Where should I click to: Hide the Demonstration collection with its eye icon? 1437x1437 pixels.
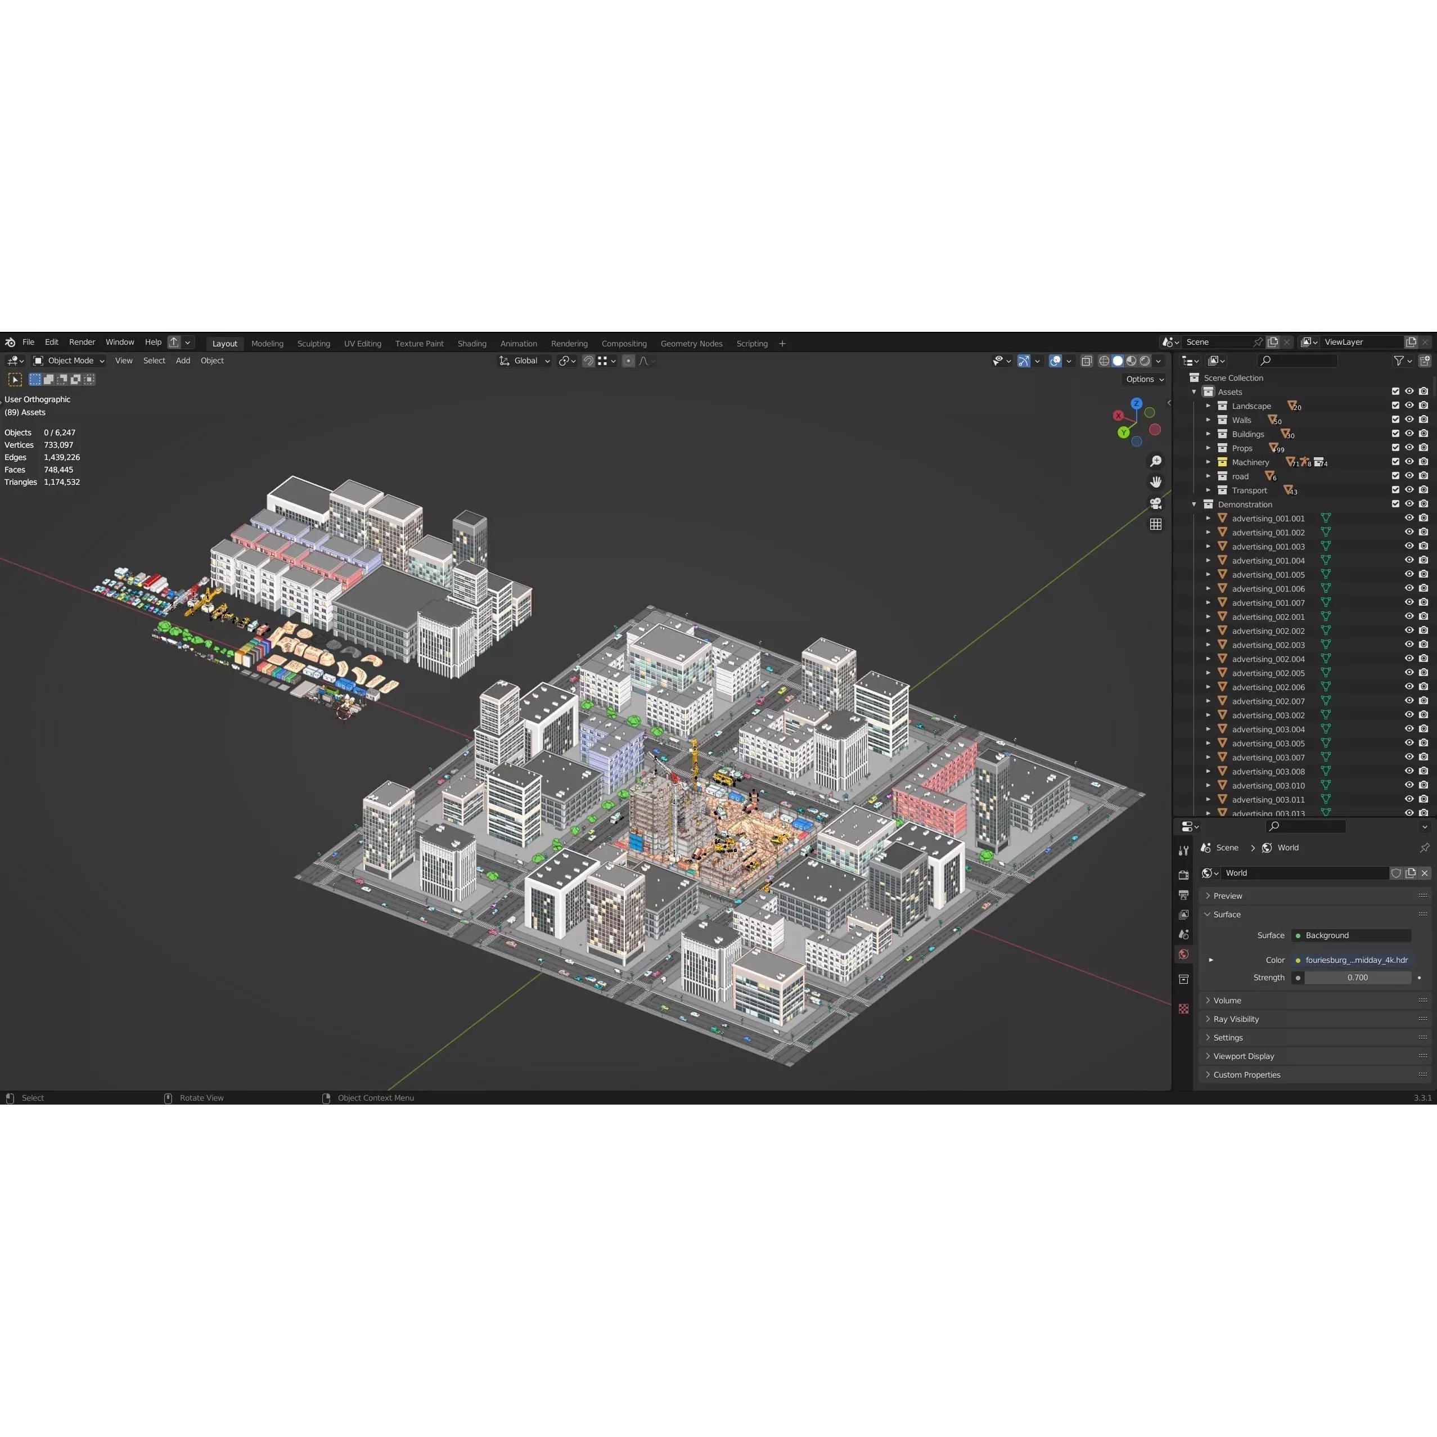(1410, 503)
